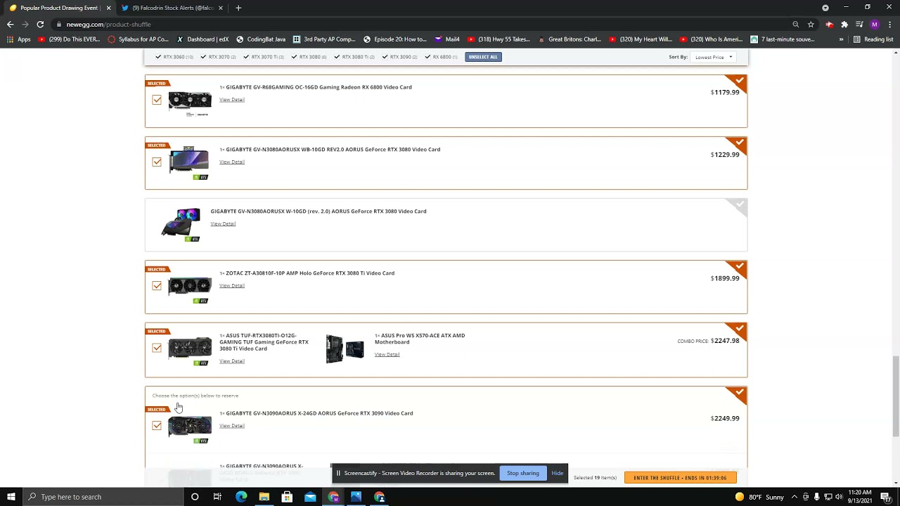Click Stop sharing in Screencastify bar
Image resolution: width=900 pixels, height=506 pixels.
523,473
